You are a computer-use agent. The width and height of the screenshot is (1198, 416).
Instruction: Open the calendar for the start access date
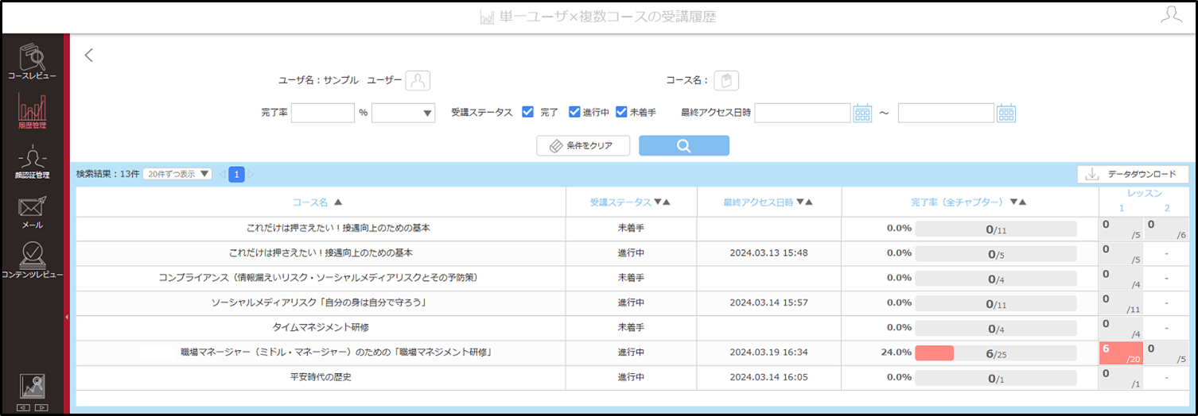[x=862, y=114]
